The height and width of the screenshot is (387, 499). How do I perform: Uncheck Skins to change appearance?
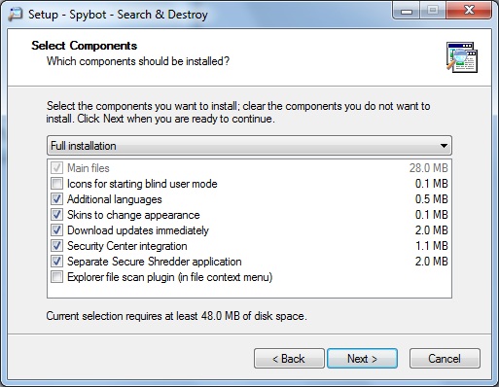click(56, 215)
